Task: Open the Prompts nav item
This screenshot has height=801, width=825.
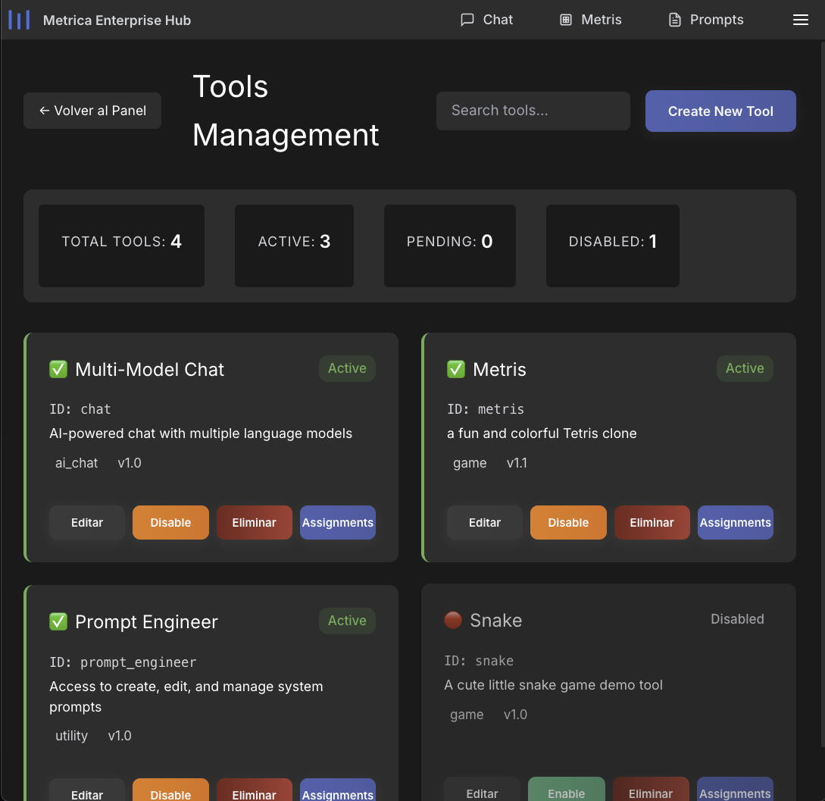Action: 706,20
